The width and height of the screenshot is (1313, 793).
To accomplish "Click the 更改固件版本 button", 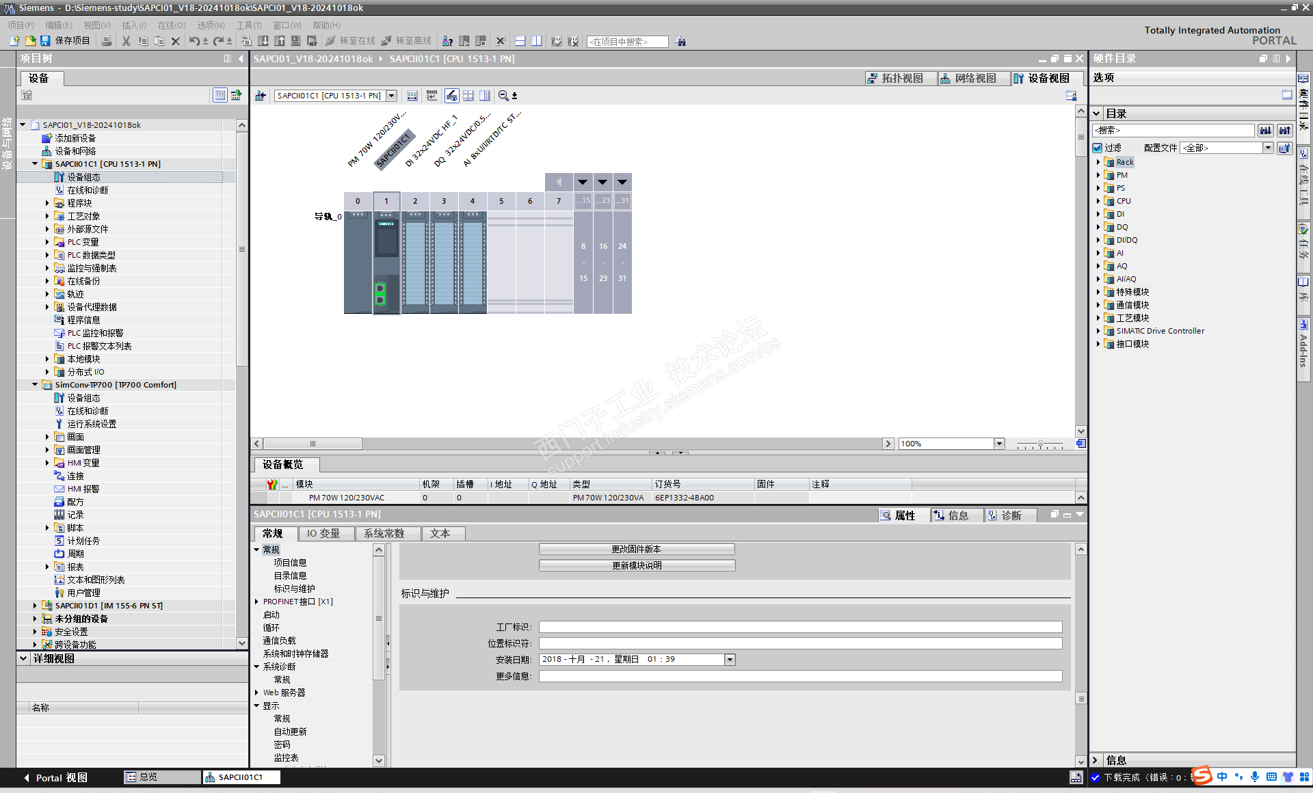I will [636, 549].
